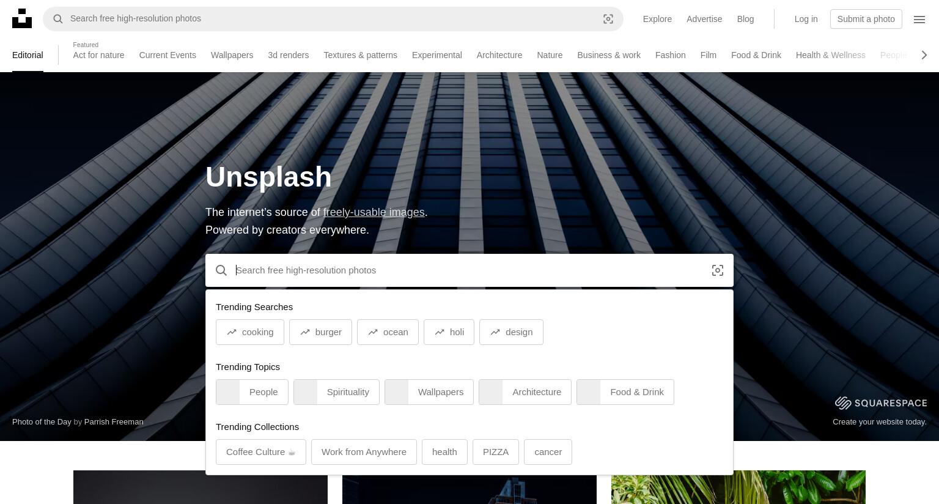Click the Photo of the Day link
Screen dimensions: 939x504
tap(42, 421)
